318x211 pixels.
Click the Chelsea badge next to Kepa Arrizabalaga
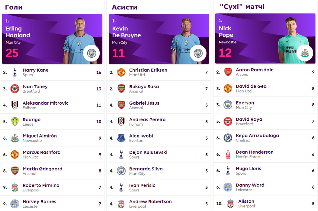click(228, 138)
